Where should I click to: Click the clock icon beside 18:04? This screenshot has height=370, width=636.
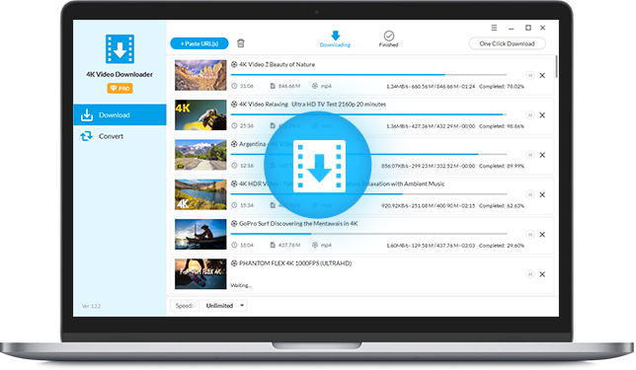coord(234,245)
